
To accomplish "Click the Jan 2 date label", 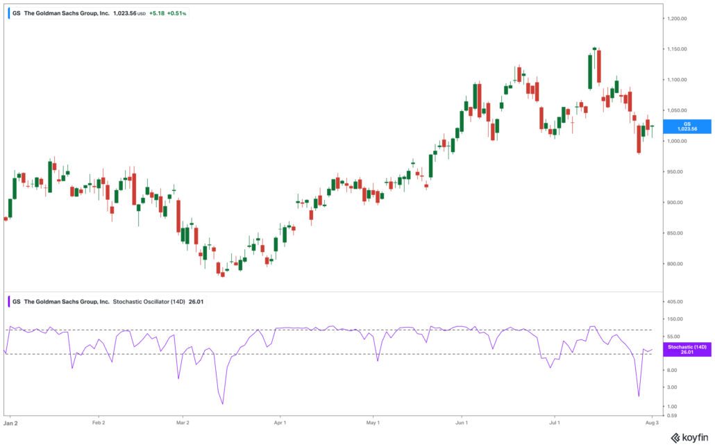I will tap(10, 423).
